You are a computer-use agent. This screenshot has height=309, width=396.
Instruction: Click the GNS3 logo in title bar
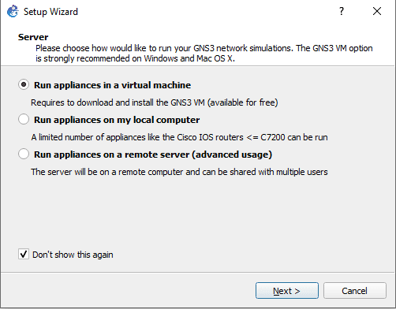coord(13,12)
